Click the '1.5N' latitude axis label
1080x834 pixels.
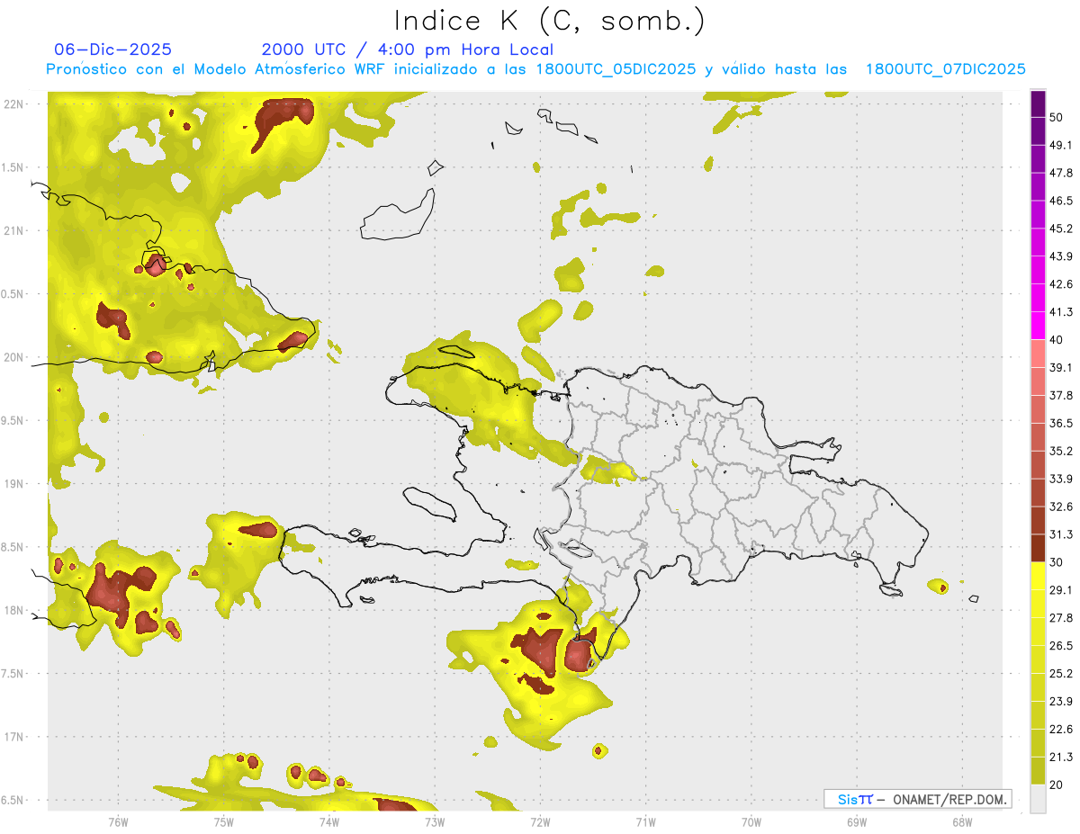coord(14,167)
